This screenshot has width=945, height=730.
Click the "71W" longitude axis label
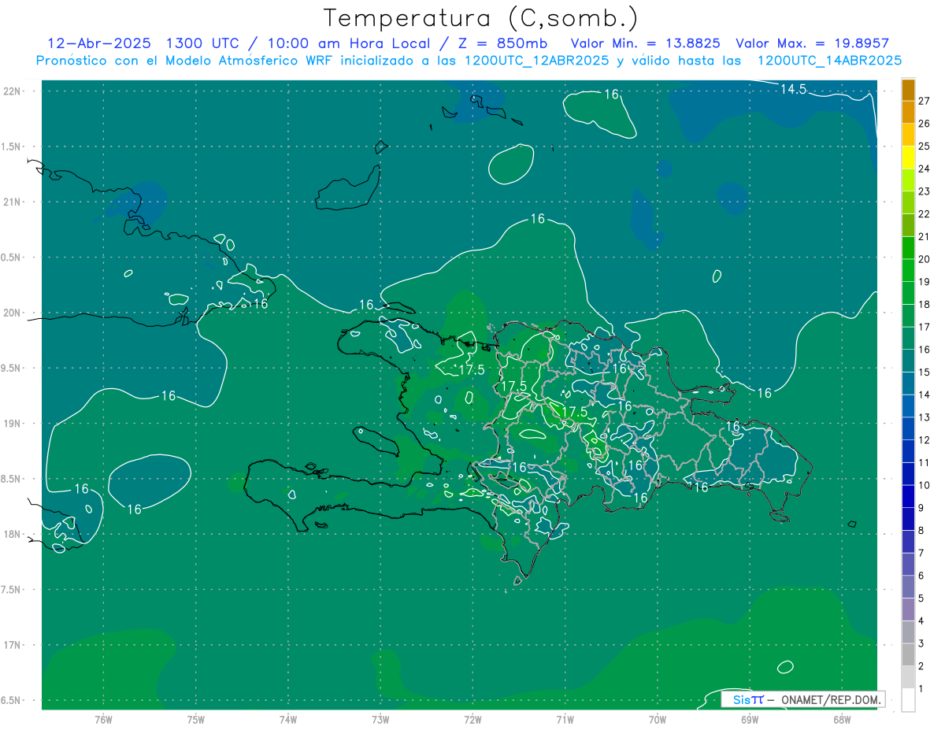point(565,719)
